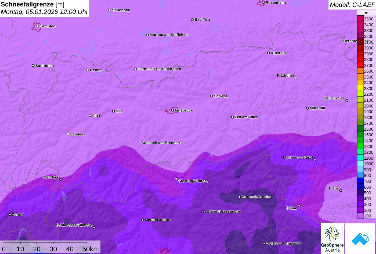This screenshot has height=254, width=376.
Task: Click the Bad Tölz marker dot
Action: [192, 20]
